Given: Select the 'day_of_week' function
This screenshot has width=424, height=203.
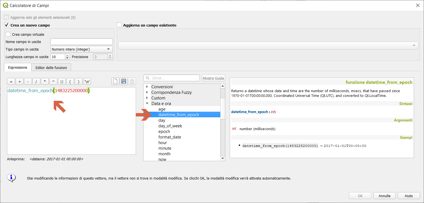Looking at the screenshot, I should click(x=170, y=126).
